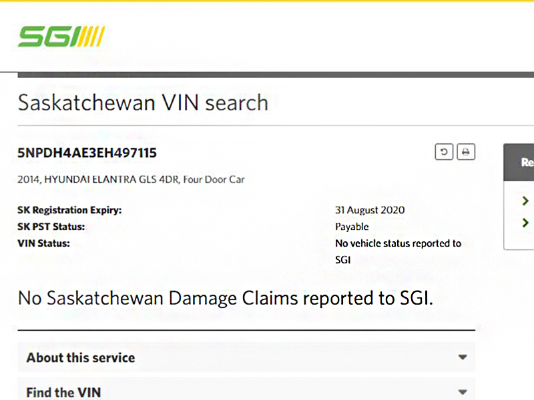
Task: Click the reset search icon button
Action: tap(444, 152)
